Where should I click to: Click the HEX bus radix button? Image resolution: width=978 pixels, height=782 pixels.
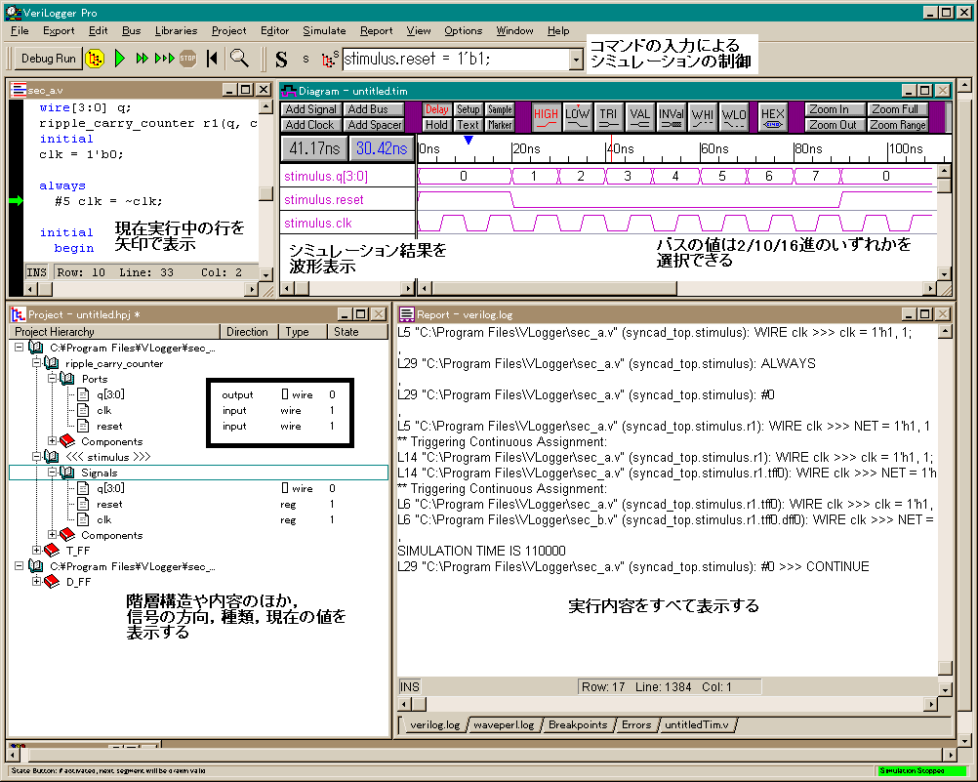[772, 117]
